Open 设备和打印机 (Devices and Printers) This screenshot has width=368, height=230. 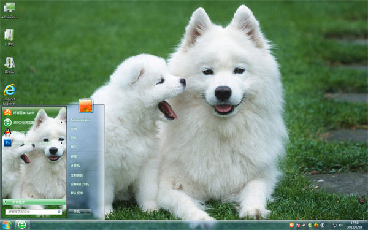coord(80,184)
